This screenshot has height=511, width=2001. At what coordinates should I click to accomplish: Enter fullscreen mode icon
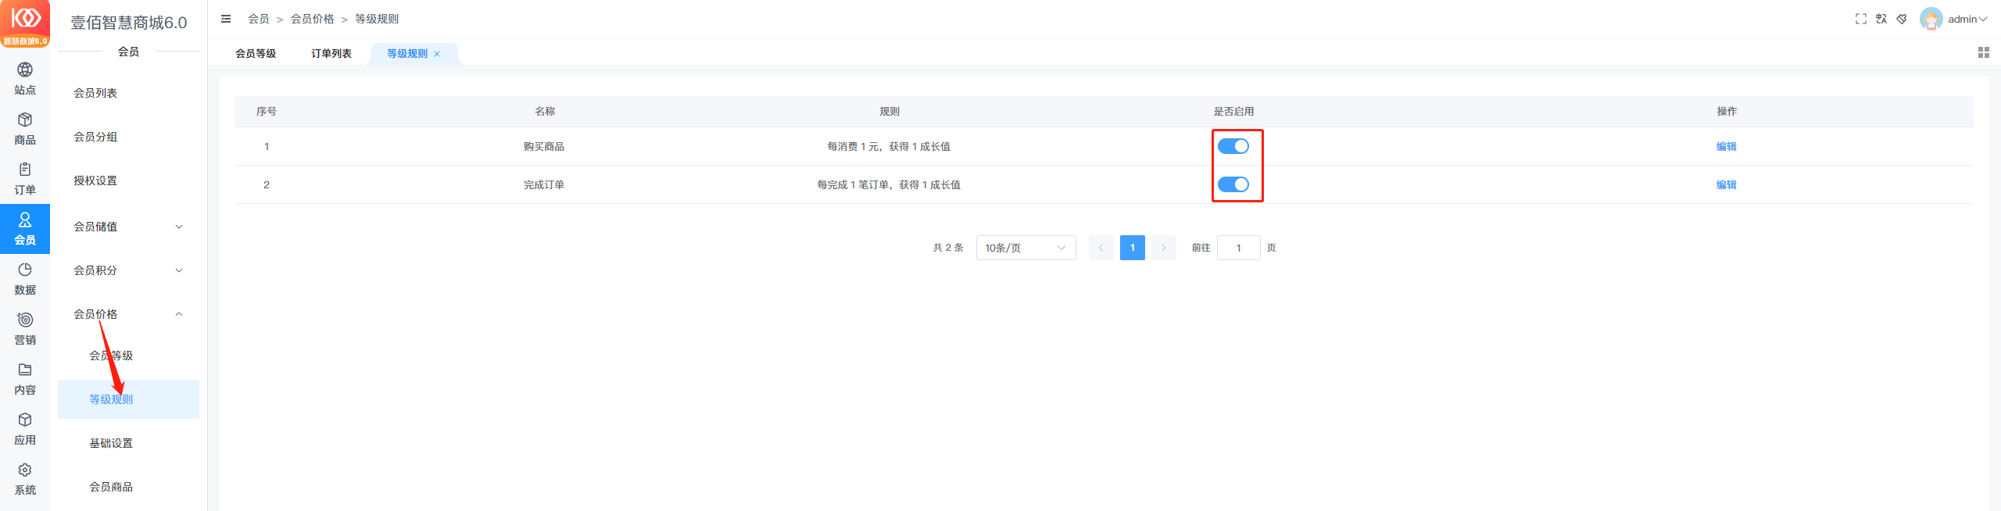1861,19
